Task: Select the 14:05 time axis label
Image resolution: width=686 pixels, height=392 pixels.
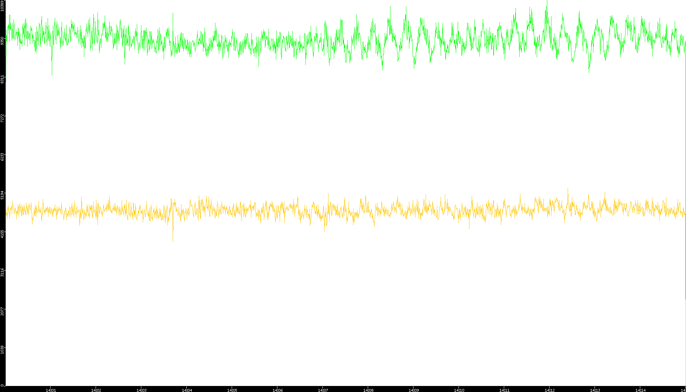Action: point(232,390)
